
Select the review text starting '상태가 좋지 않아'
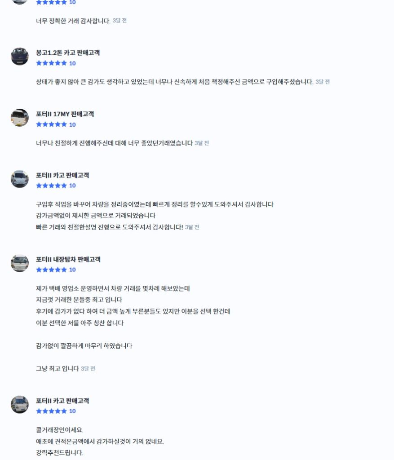174,82
